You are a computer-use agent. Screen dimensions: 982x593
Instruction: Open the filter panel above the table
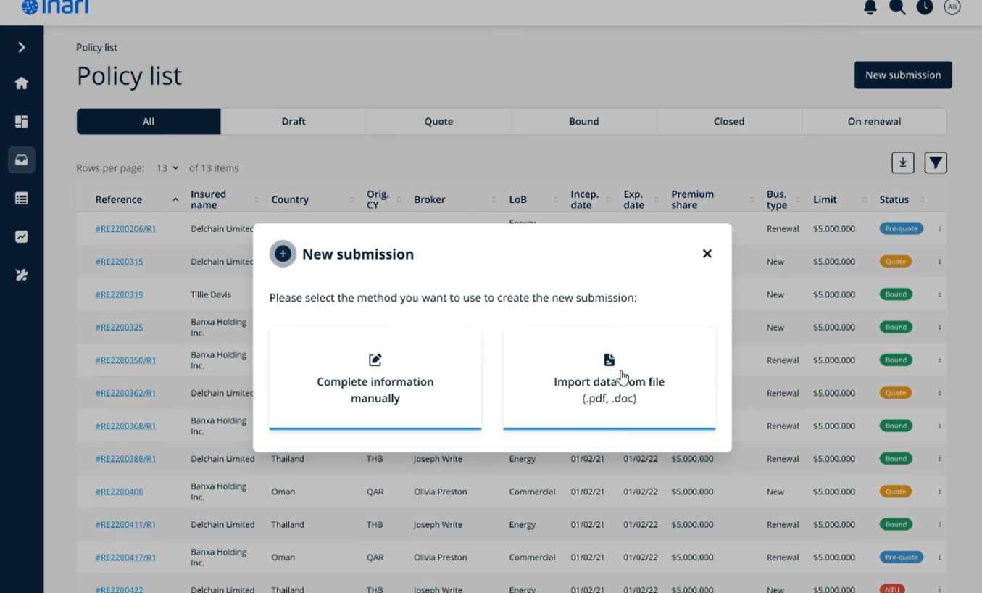(x=935, y=162)
